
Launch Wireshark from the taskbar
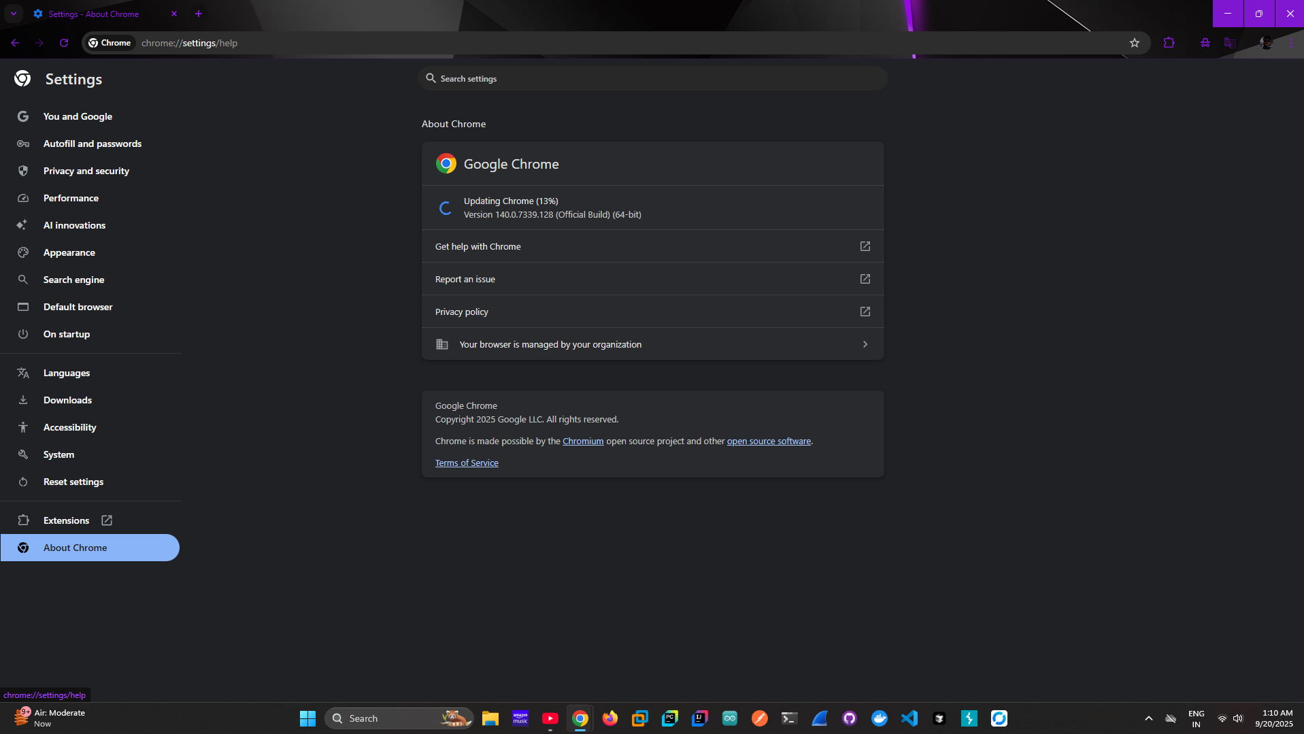(x=820, y=718)
